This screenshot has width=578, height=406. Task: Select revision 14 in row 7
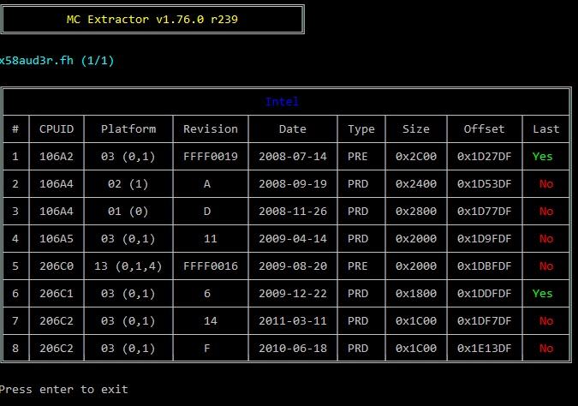pos(211,321)
